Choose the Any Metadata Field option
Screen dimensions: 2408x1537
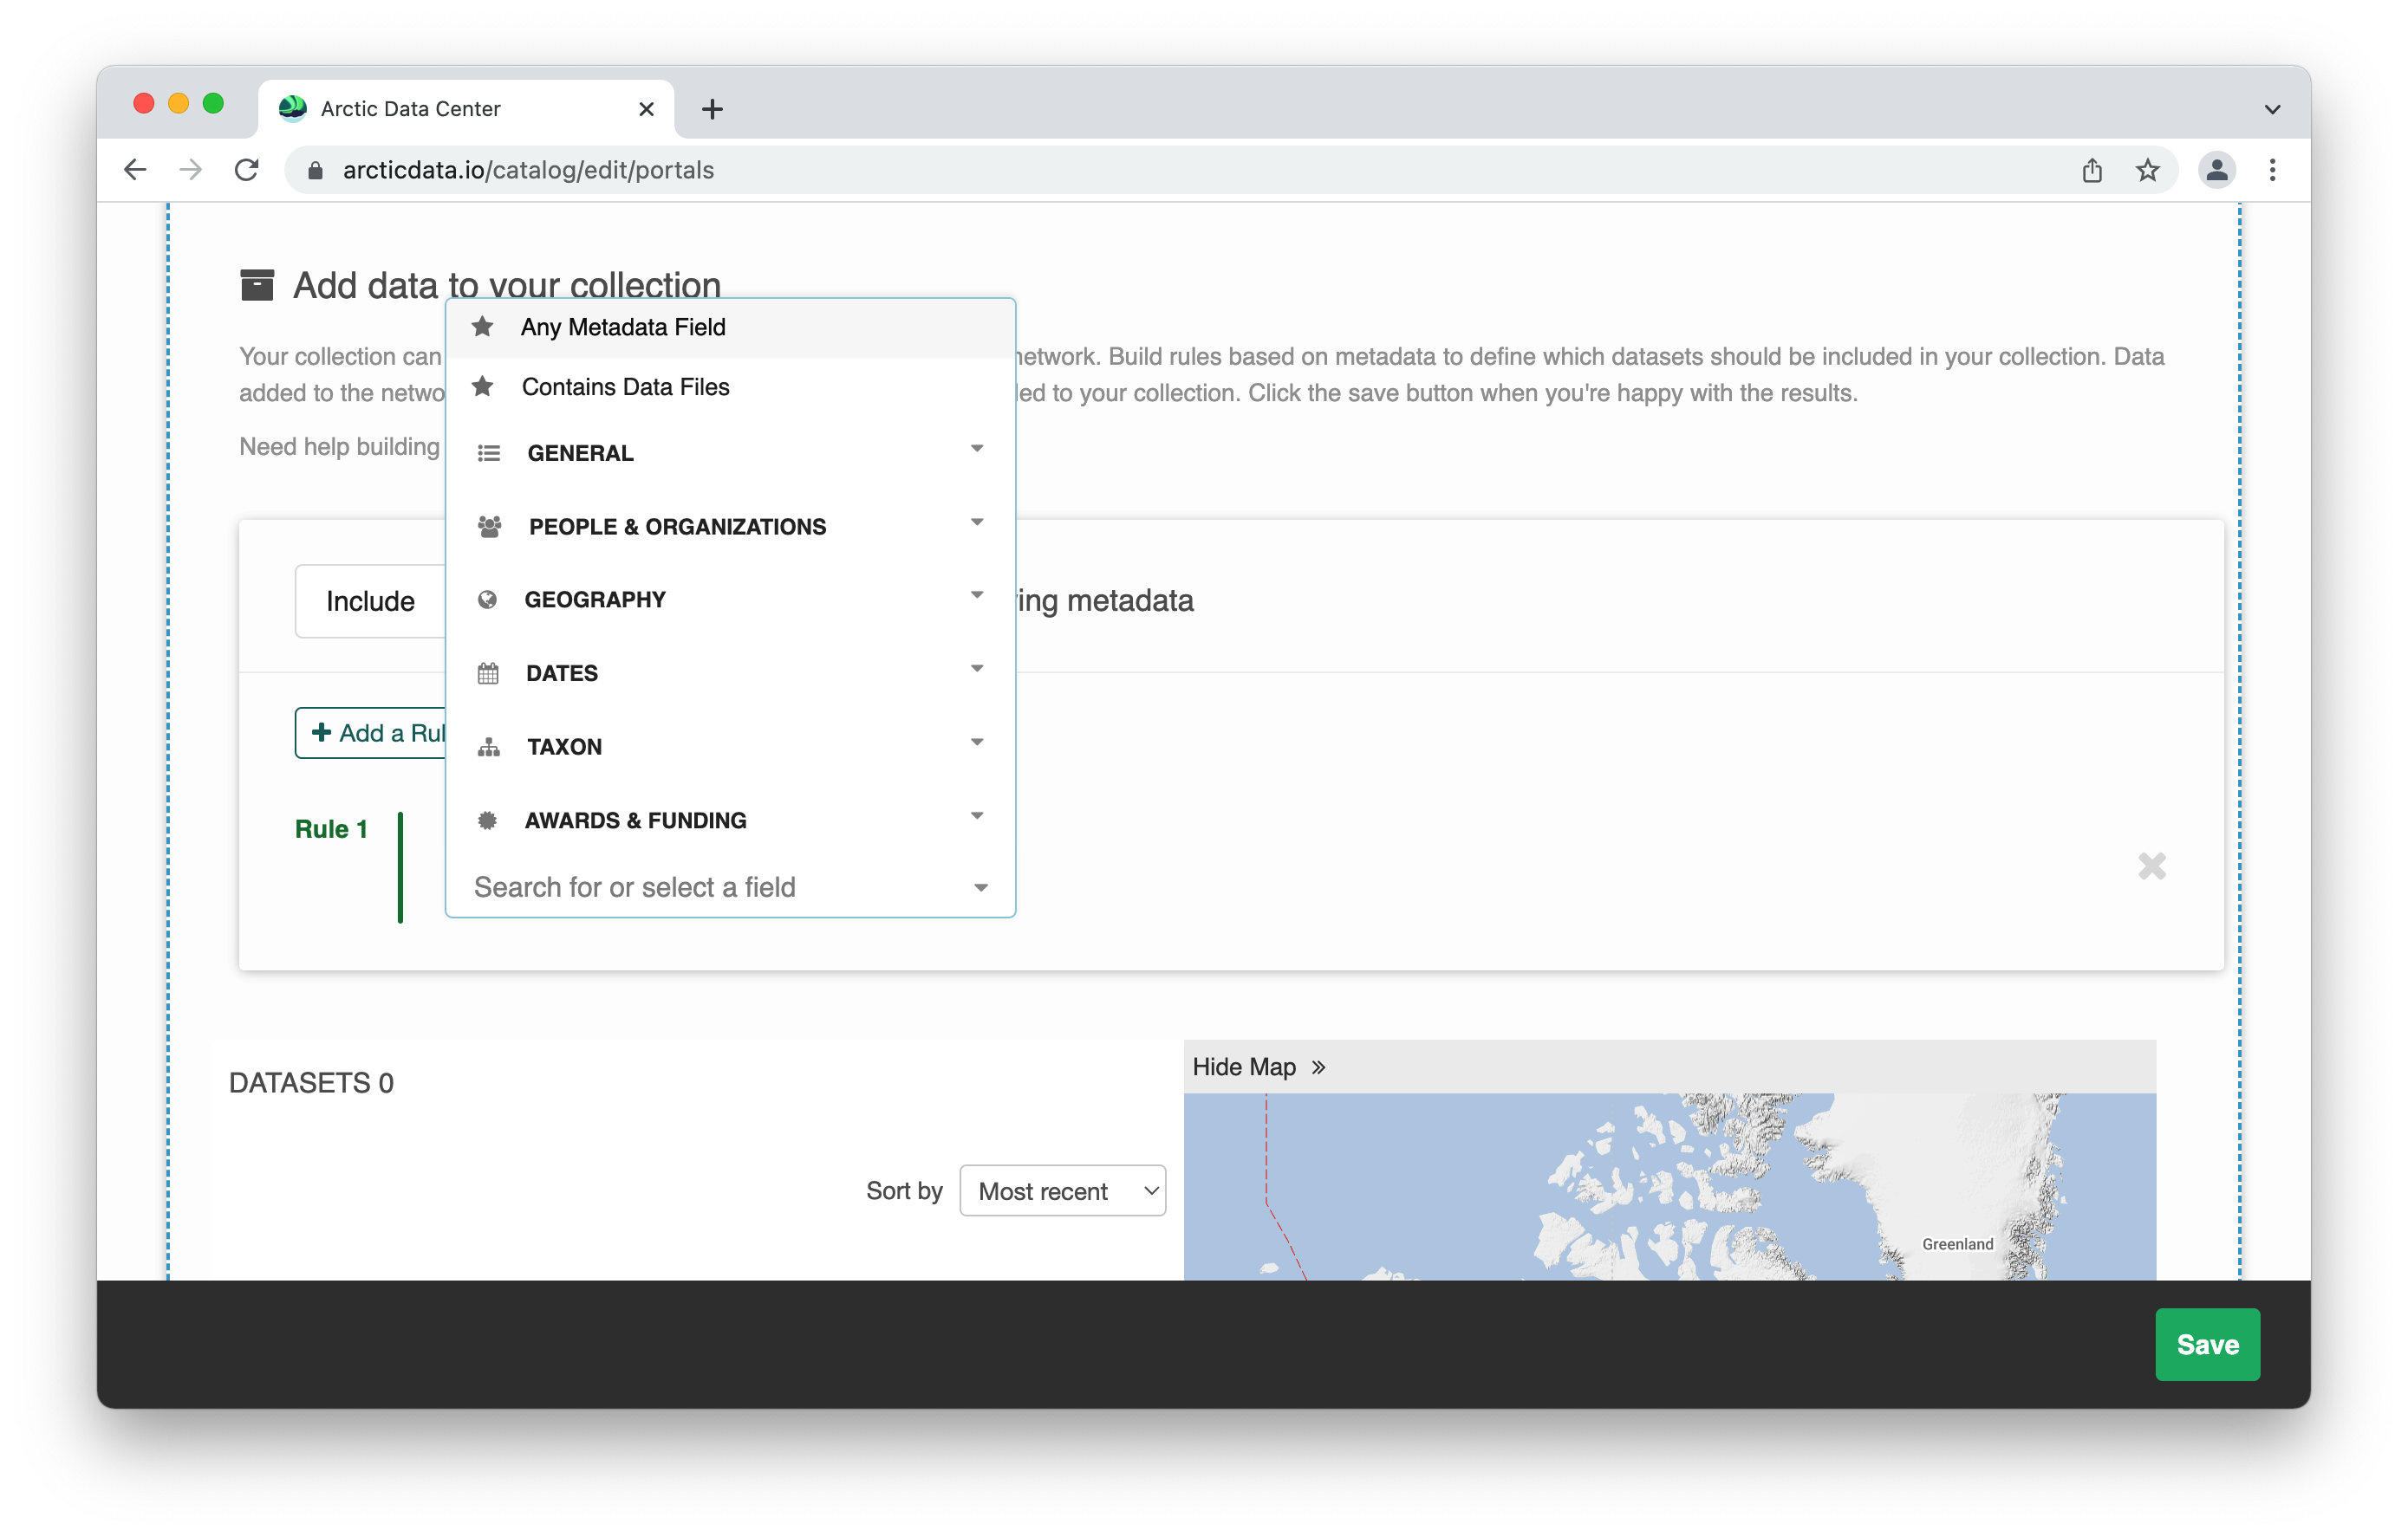pyautogui.click(x=622, y=327)
